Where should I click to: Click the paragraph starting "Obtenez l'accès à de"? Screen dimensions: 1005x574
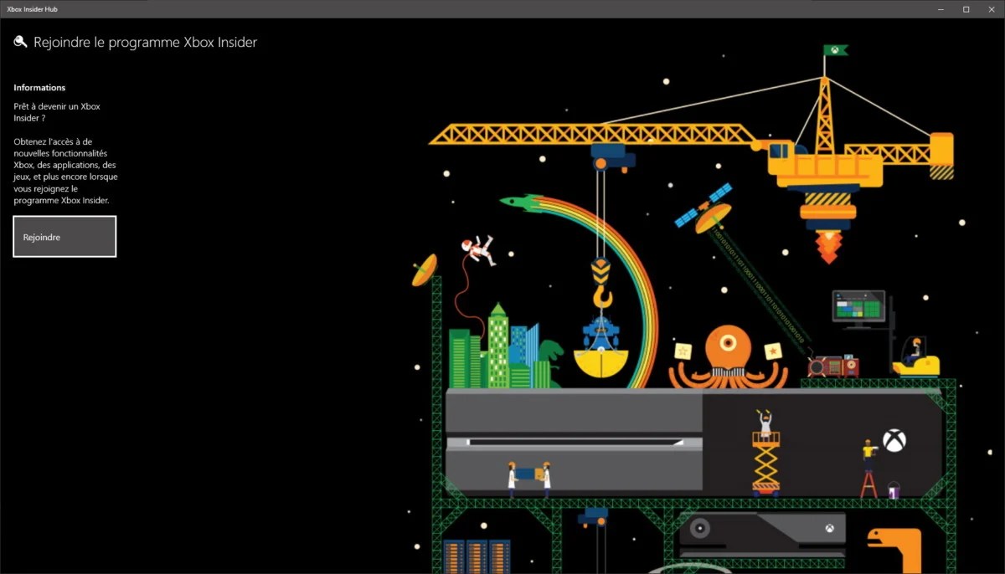[x=66, y=171]
